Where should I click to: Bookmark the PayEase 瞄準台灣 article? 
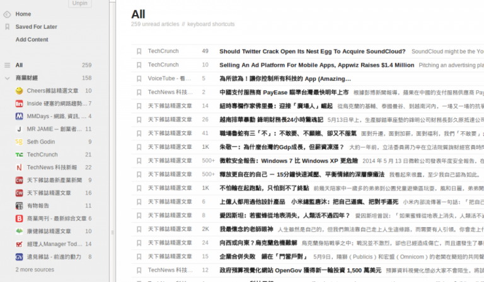[x=139, y=92]
